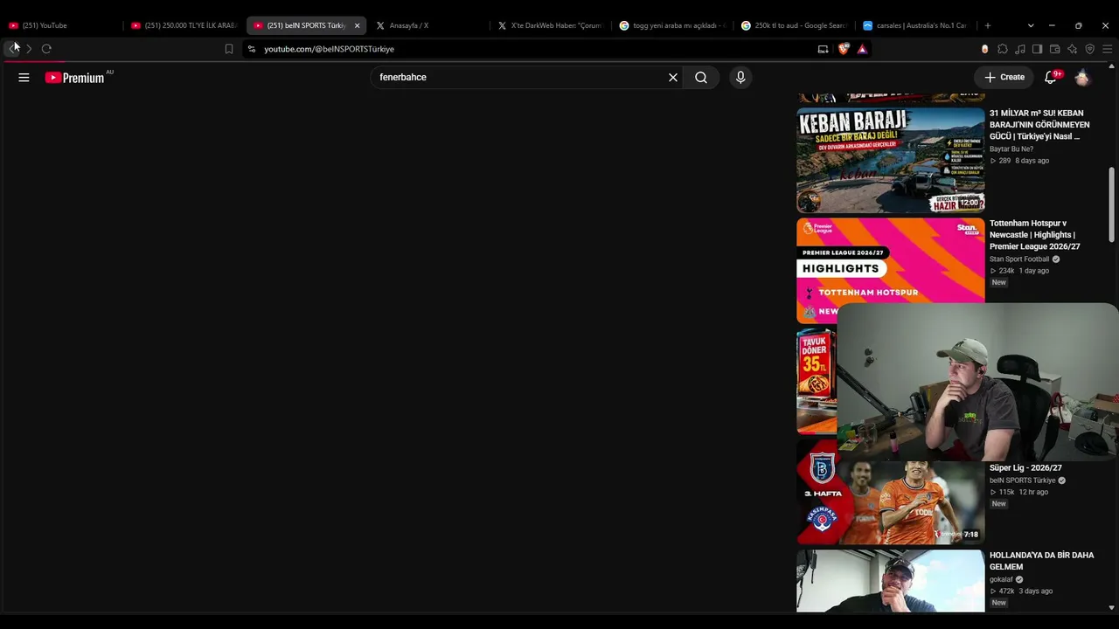Image resolution: width=1119 pixels, height=629 pixels.
Task: Open the YouTube guide hamburger menu
Action: point(24,78)
